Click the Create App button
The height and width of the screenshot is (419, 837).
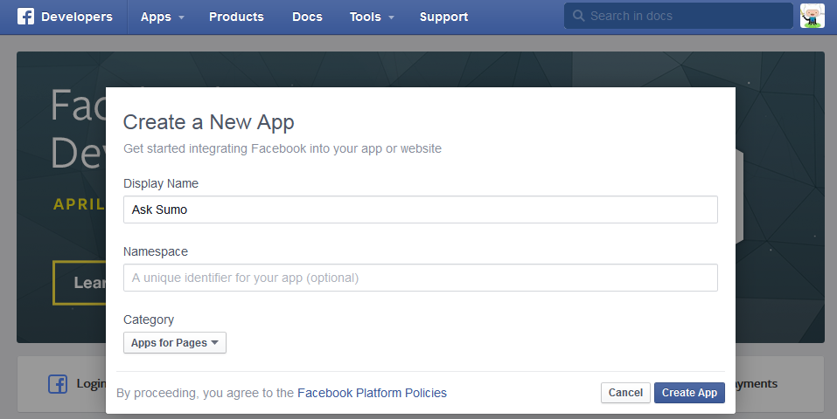pyautogui.click(x=689, y=393)
